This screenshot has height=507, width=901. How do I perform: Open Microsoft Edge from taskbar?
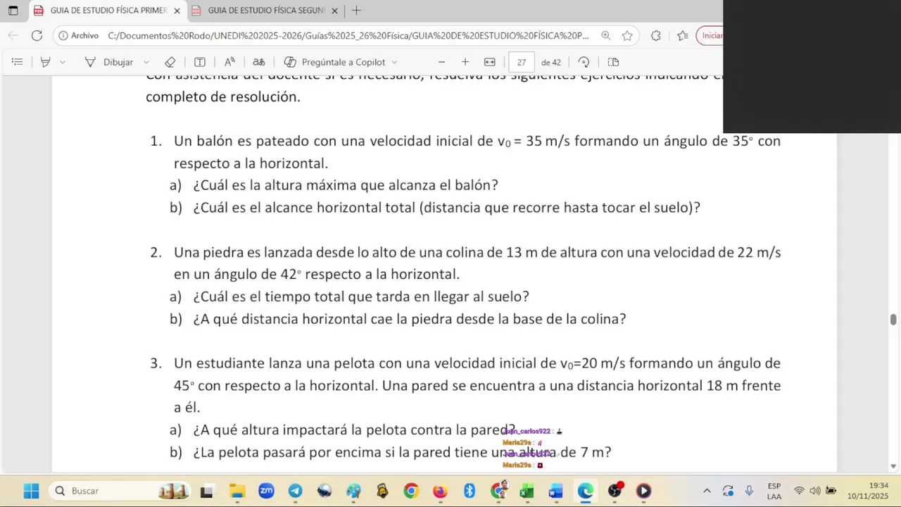point(585,491)
